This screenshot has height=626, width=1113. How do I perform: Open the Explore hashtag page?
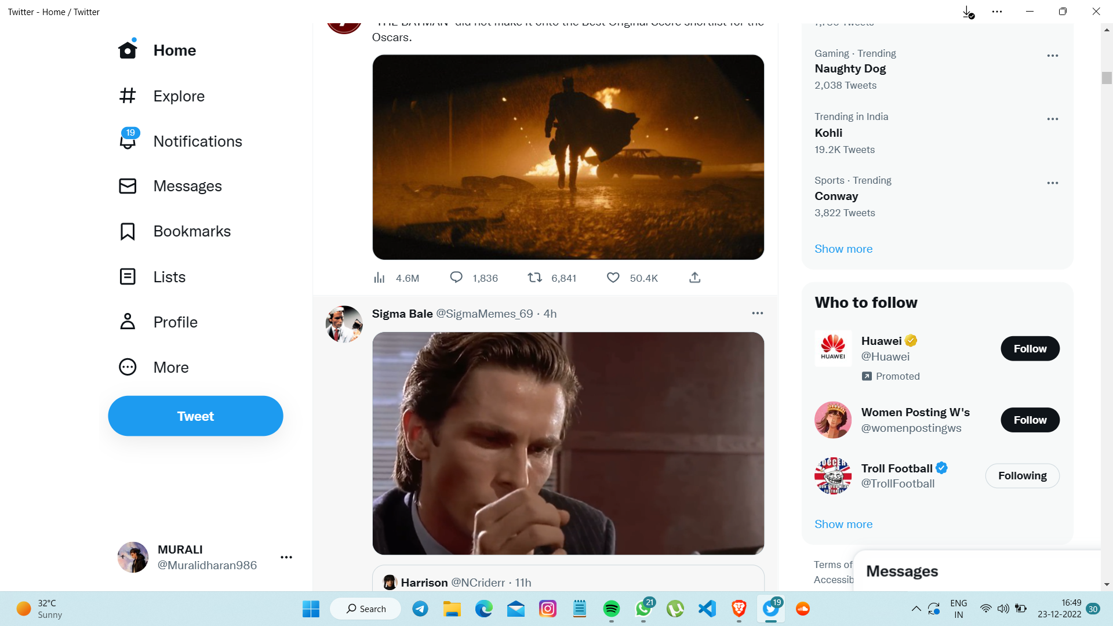pos(162,96)
